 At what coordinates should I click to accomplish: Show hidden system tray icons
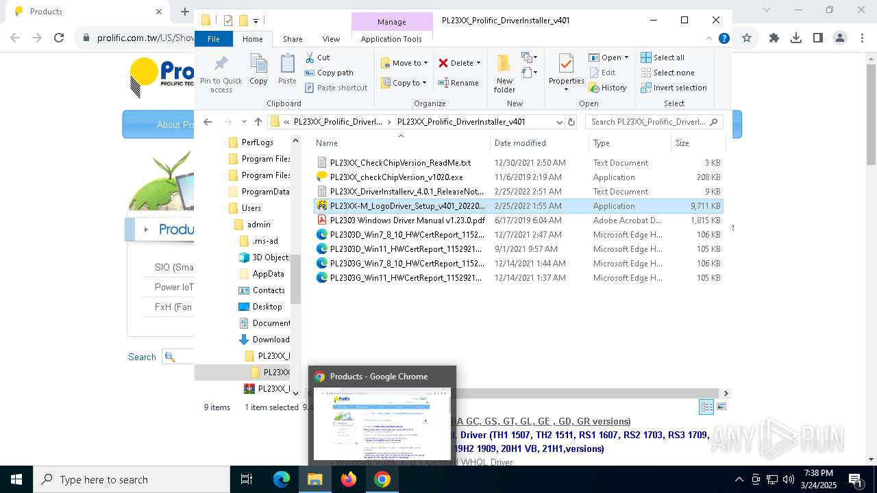pyautogui.click(x=739, y=479)
